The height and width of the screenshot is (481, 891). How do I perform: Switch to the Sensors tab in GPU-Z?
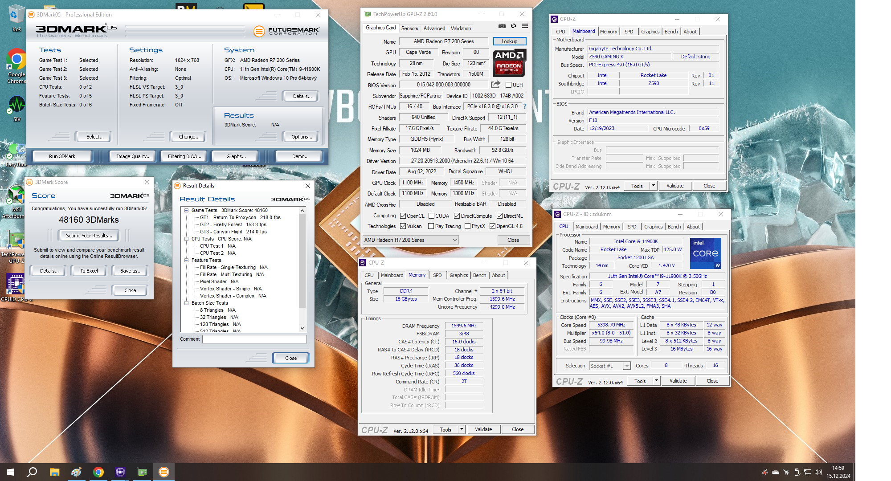click(409, 29)
